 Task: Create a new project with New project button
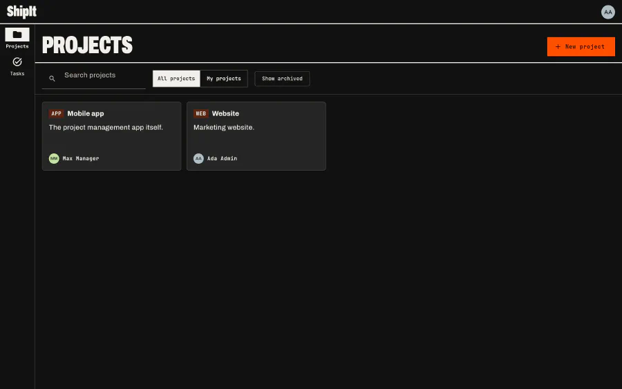pyautogui.click(x=581, y=46)
